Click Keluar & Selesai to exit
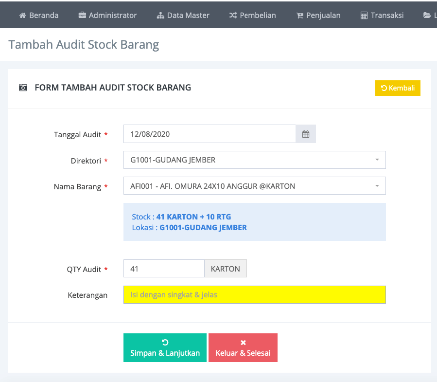The height and width of the screenshot is (382, 437). click(x=243, y=347)
